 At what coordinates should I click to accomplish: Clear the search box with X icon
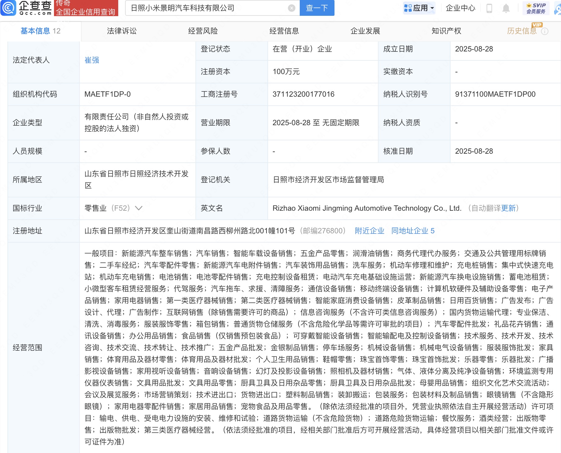291,8
